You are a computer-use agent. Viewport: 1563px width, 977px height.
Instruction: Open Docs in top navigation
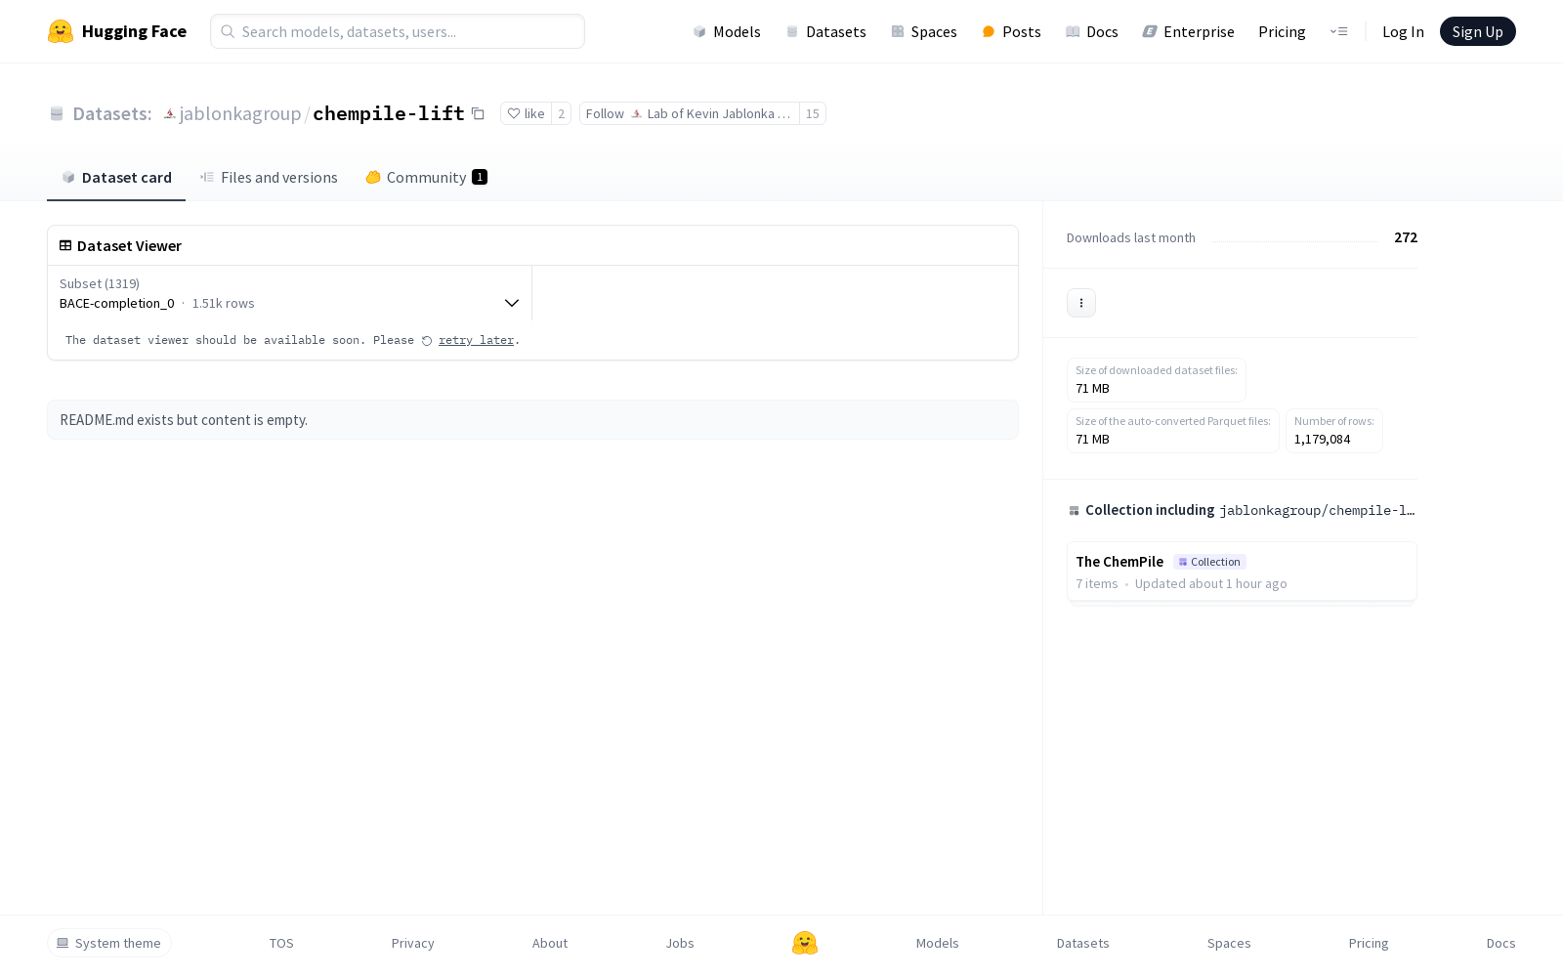click(x=1092, y=31)
